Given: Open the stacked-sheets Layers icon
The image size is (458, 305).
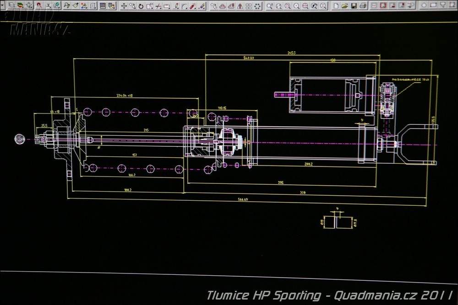Looking at the screenshot, I should [11, 5].
